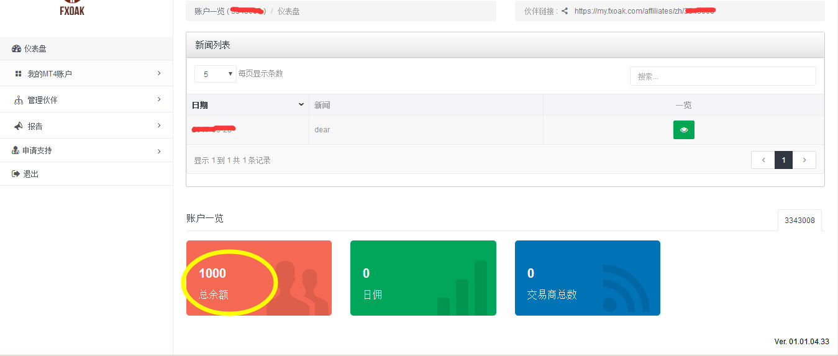838x356 pixels.
Task: Click the logout icon beside 退出
Action: [x=16, y=174]
